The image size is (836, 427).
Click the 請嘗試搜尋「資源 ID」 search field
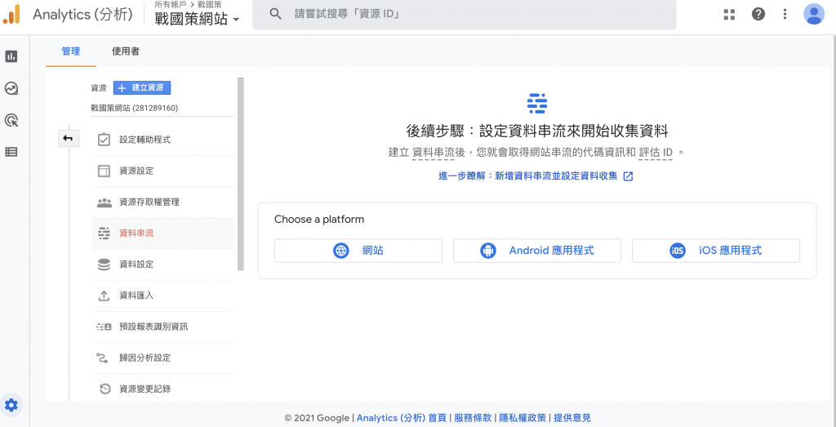[x=464, y=15]
